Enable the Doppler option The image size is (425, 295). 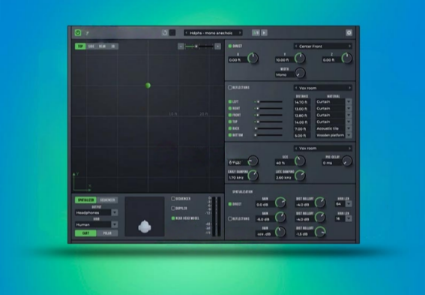pos(173,209)
